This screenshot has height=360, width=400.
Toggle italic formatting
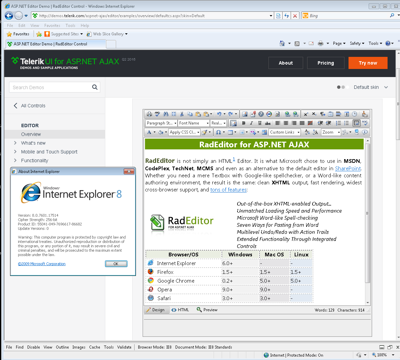[x=252, y=123]
